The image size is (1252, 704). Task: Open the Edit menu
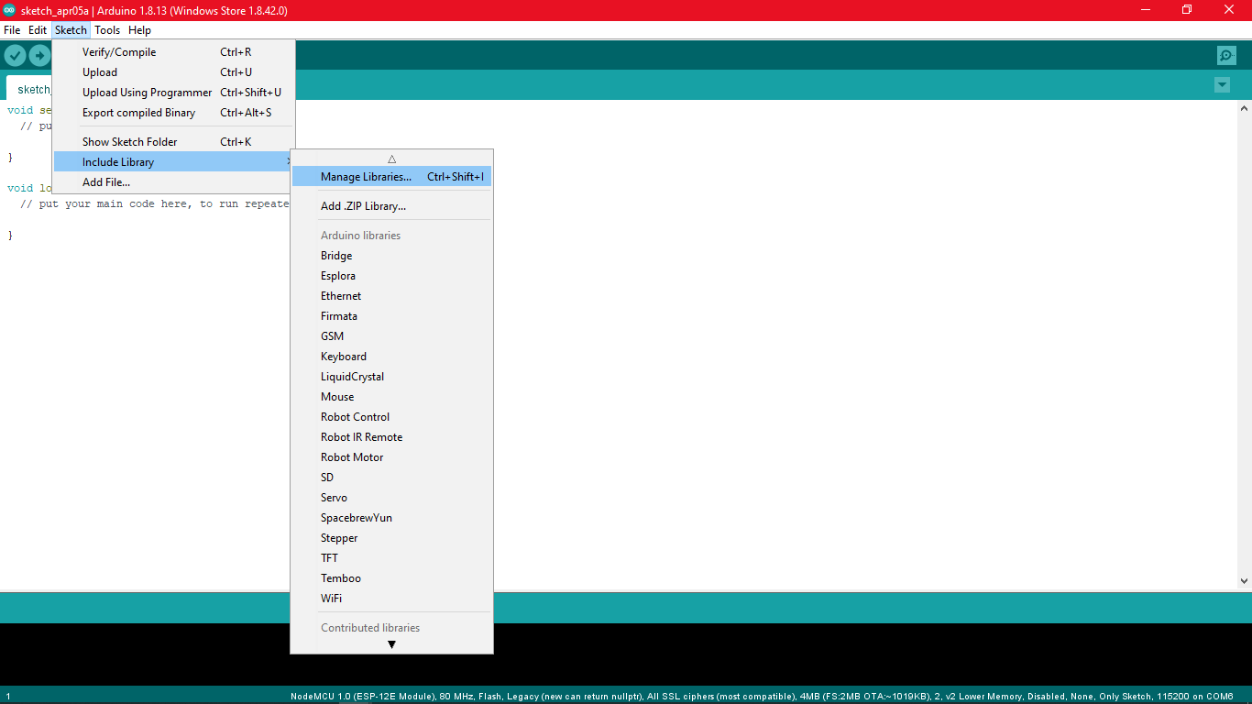(38, 30)
